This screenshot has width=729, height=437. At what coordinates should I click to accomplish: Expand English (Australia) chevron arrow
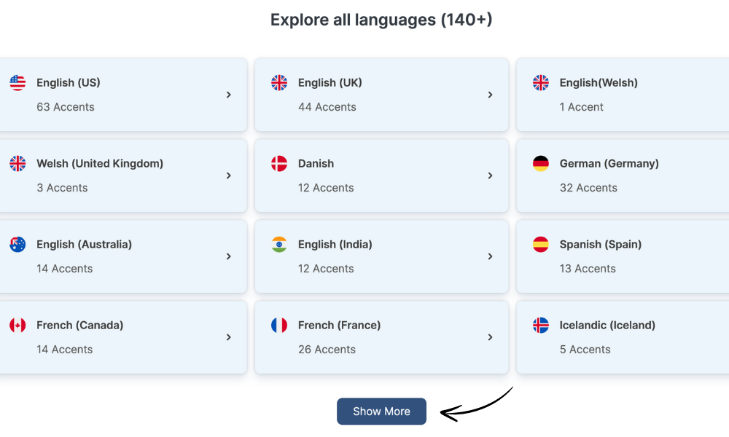tap(228, 256)
